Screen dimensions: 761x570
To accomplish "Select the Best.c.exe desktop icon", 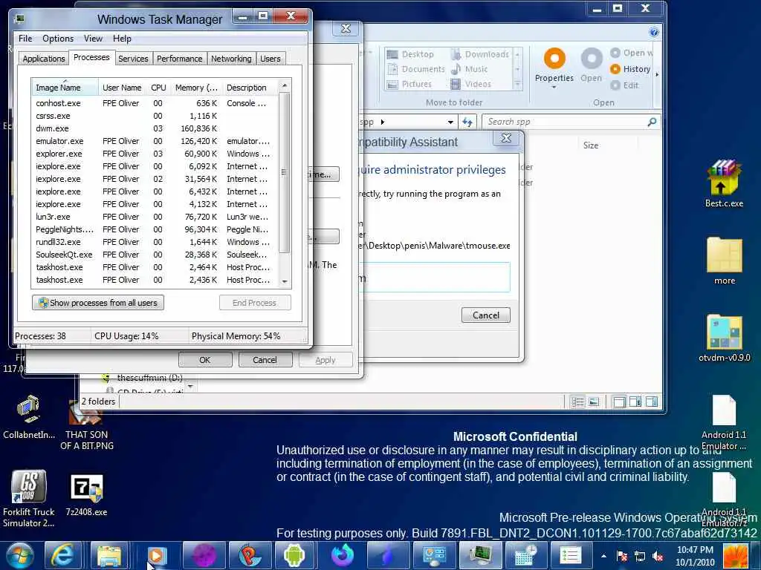I will [724, 184].
